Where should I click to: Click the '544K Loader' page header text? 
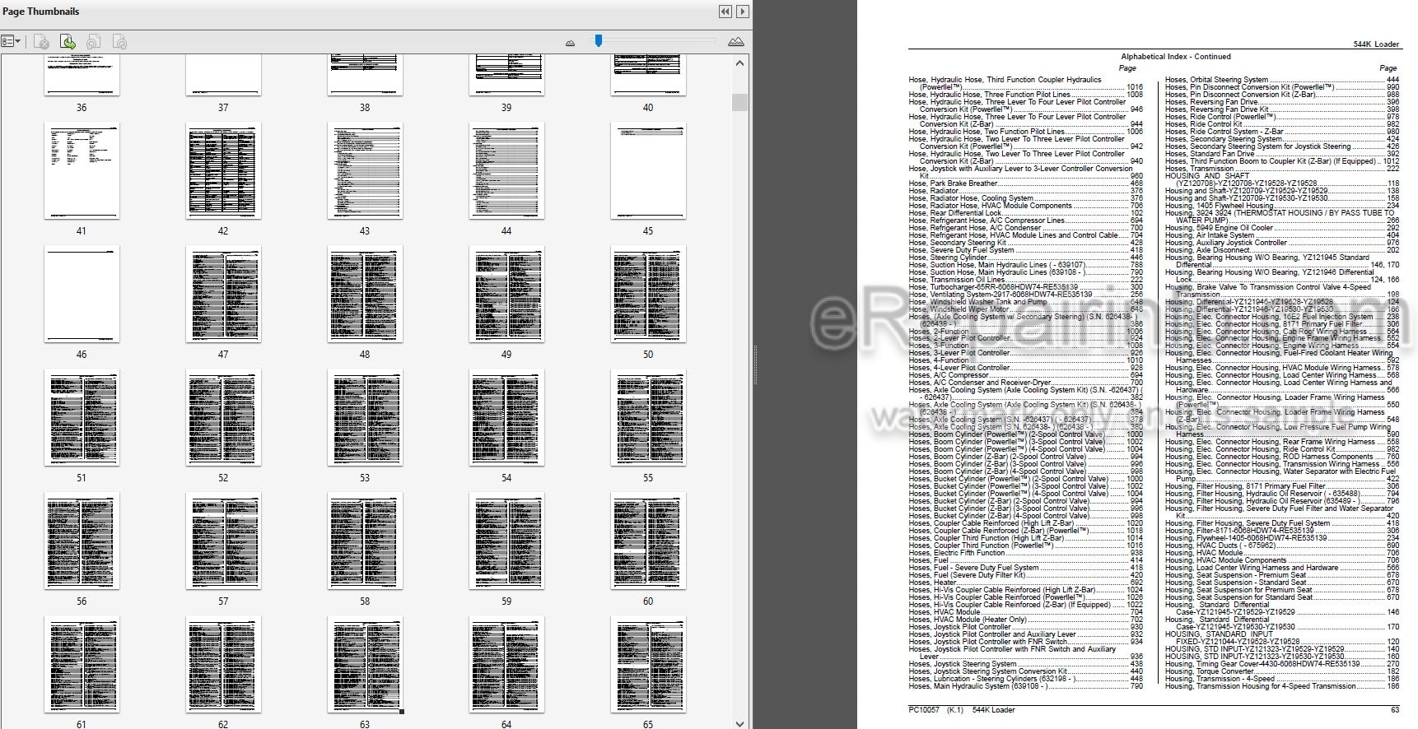[x=1376, y=44]
